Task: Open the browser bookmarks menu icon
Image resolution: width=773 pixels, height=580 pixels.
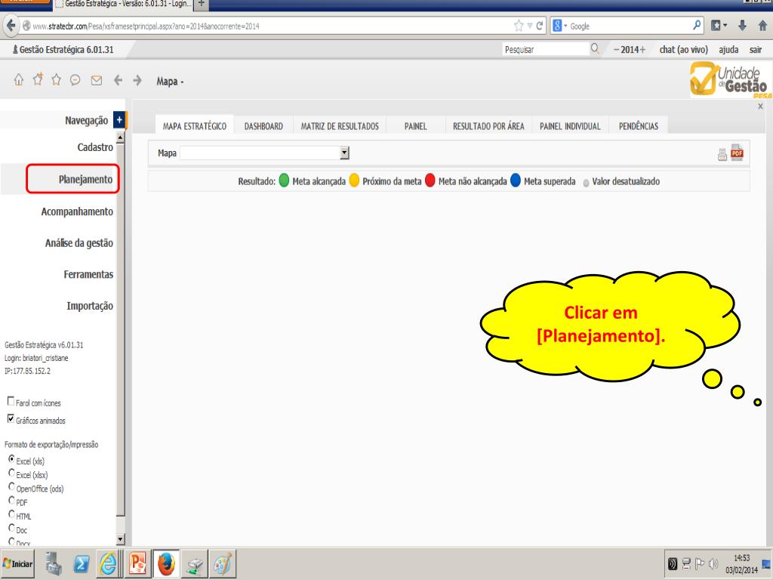Action: 719,26
